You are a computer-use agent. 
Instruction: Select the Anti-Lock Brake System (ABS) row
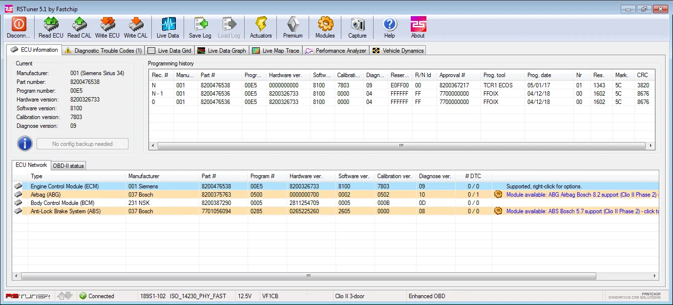point(336,211)
